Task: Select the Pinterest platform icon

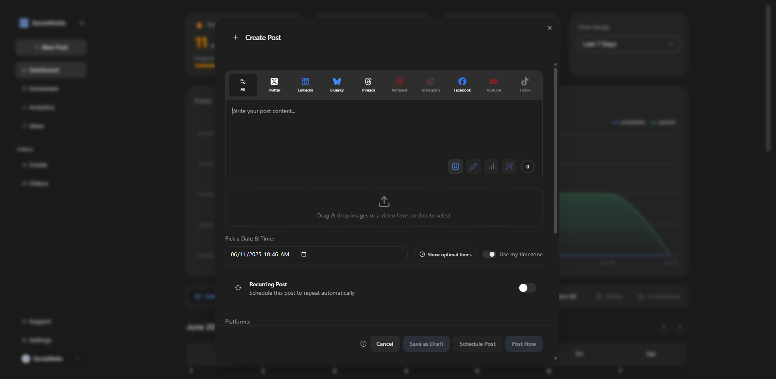Action: point(400,85)
